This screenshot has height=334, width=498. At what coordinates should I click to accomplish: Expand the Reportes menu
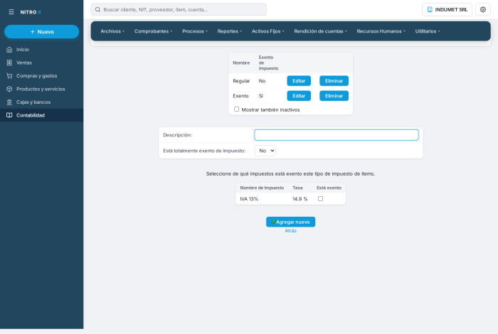230,31
